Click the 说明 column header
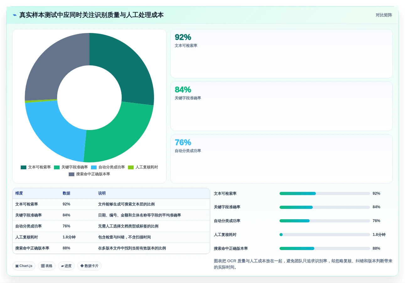 102,193
